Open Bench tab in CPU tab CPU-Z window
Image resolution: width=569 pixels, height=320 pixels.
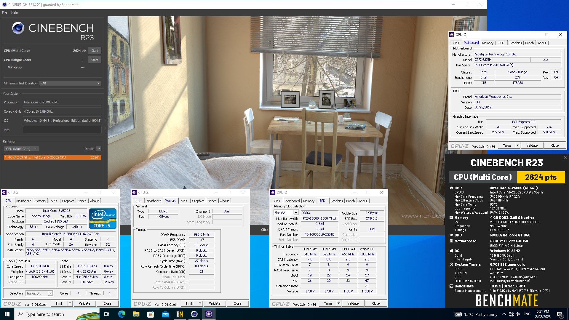[82, 201]
